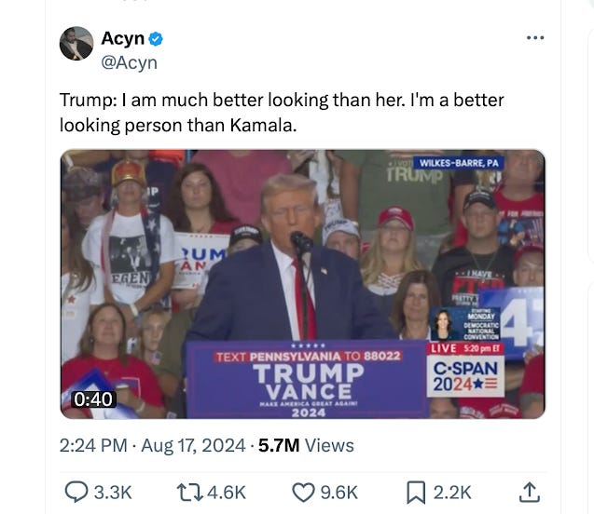Open the reply comment icon
The image size is (594, 514).
coord(76,492)
